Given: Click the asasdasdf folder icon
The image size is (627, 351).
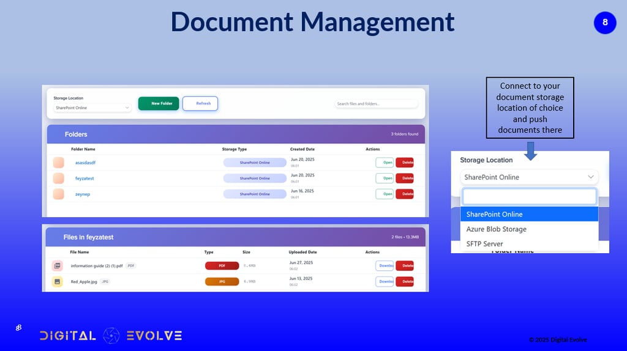Looking at the screenshot, I should [x=58, y=163].
